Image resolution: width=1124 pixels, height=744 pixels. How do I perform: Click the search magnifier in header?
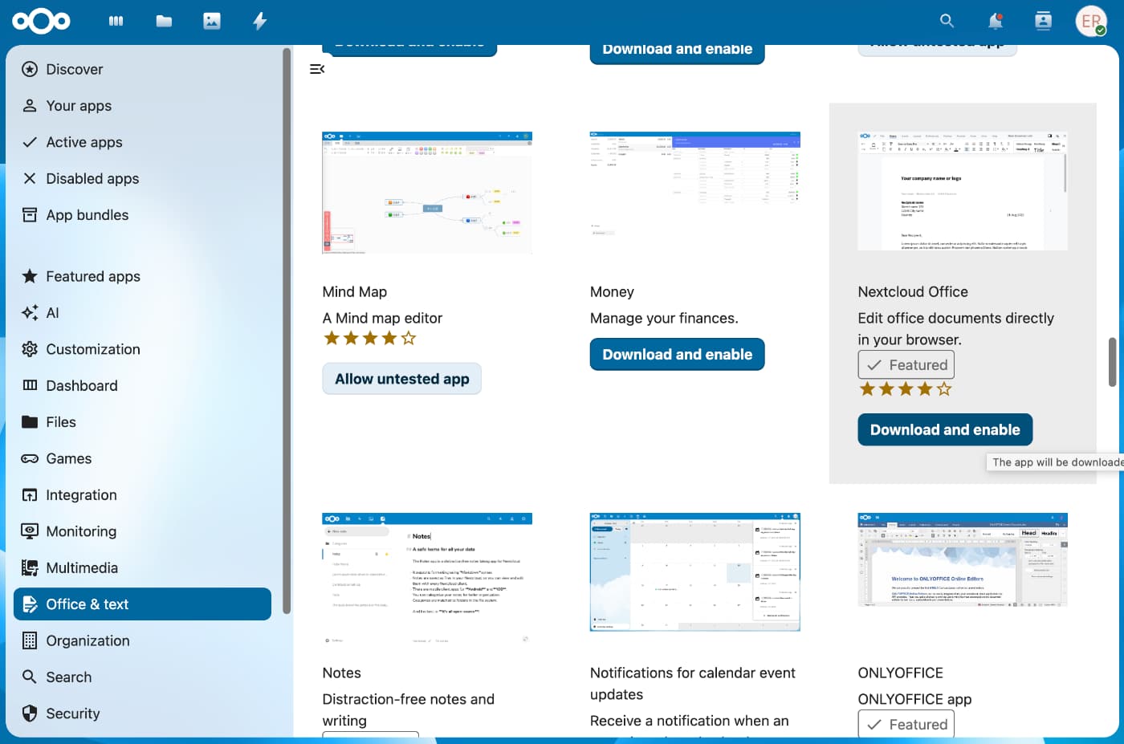coord(947,22)
